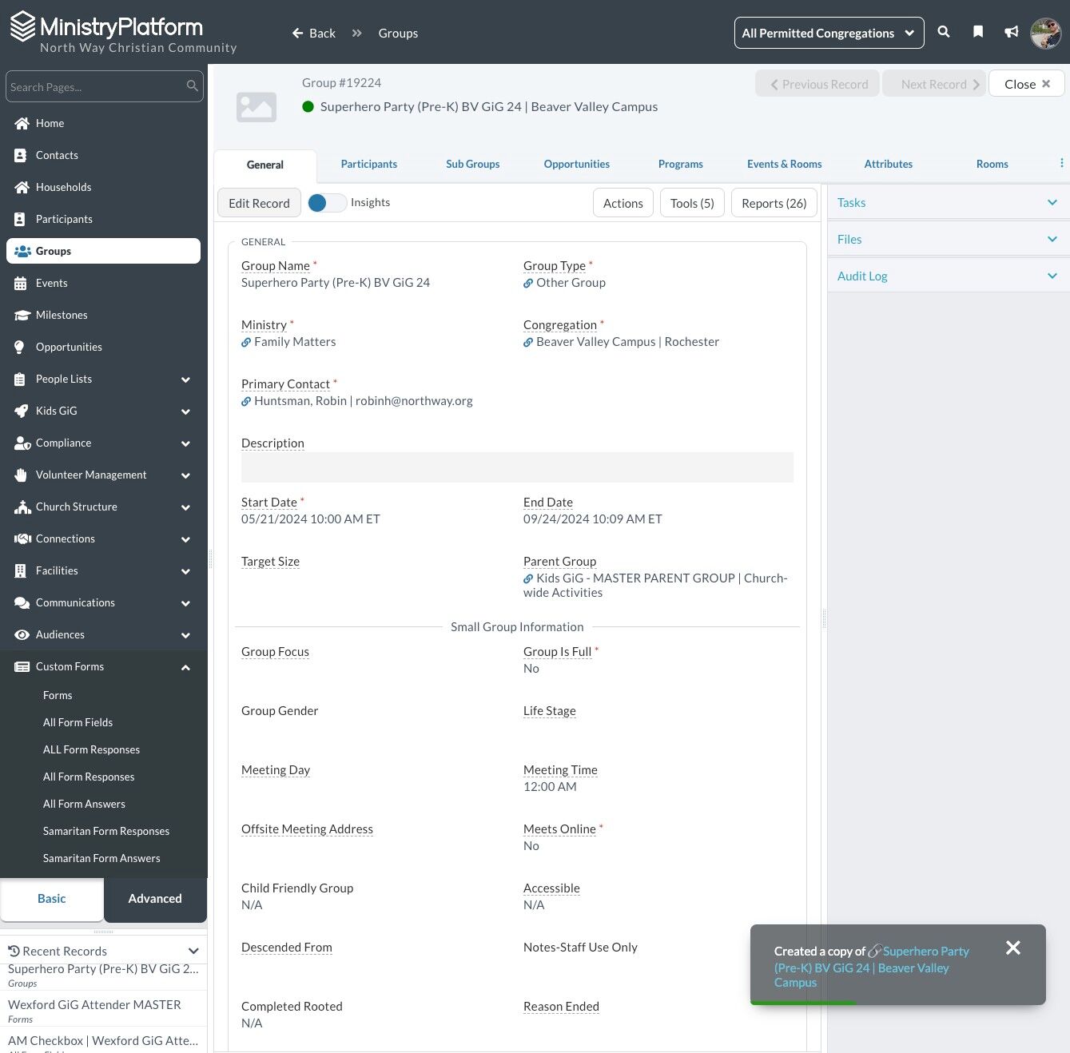Expand the Files panel
This screenshot has height=1053, width=1070.
pyautogui.click(x=949, y=239)
